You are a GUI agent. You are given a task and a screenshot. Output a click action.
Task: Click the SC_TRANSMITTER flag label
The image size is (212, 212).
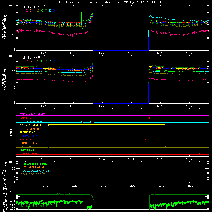31,129
